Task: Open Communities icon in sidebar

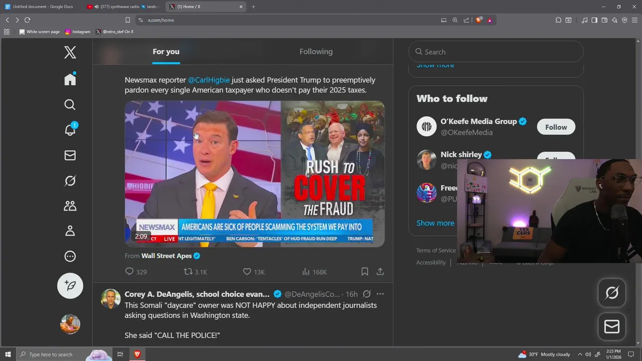Action: click(70, 206)
